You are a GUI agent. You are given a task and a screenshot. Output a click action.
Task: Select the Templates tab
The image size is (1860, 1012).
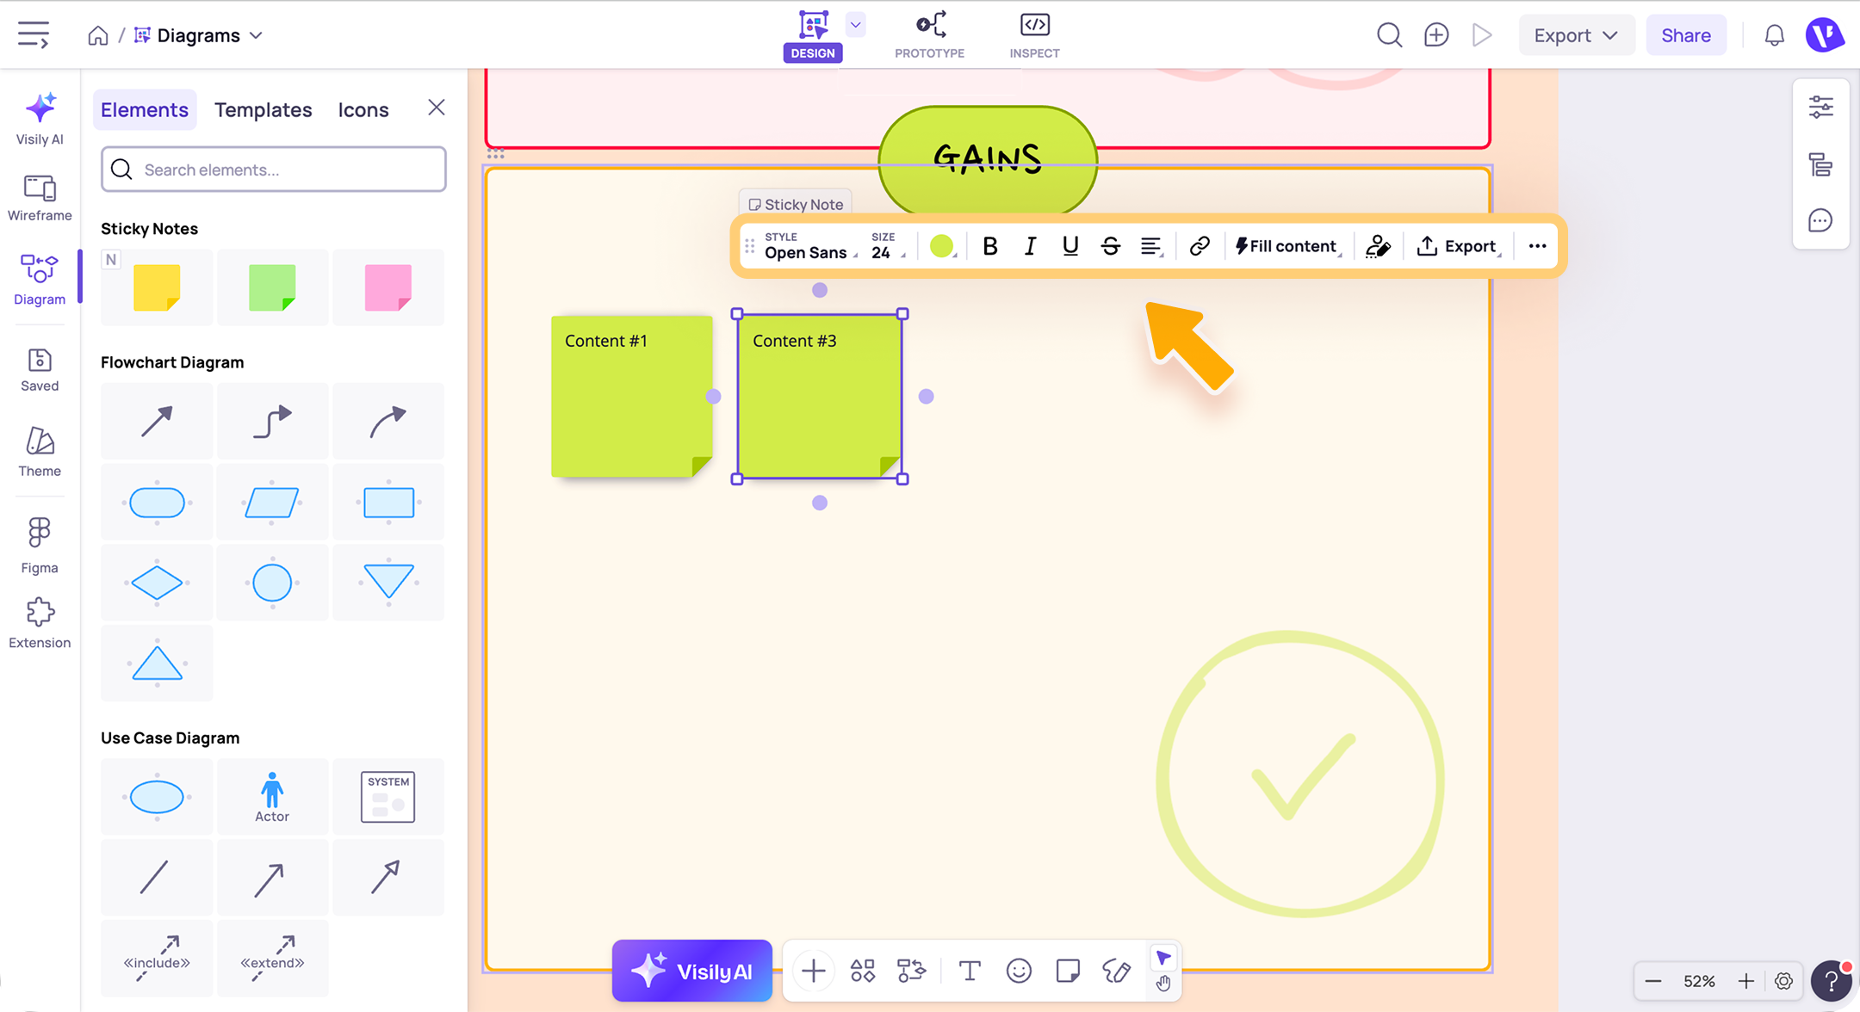tap(263, 109)
